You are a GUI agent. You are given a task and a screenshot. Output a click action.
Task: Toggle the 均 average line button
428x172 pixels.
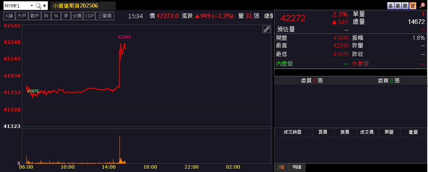point(46,16)
